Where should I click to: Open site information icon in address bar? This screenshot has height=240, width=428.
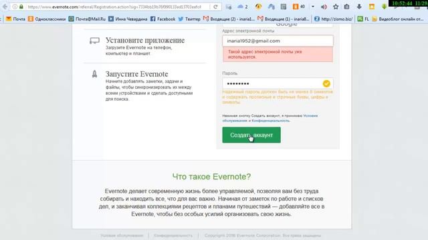pos(15,7)
